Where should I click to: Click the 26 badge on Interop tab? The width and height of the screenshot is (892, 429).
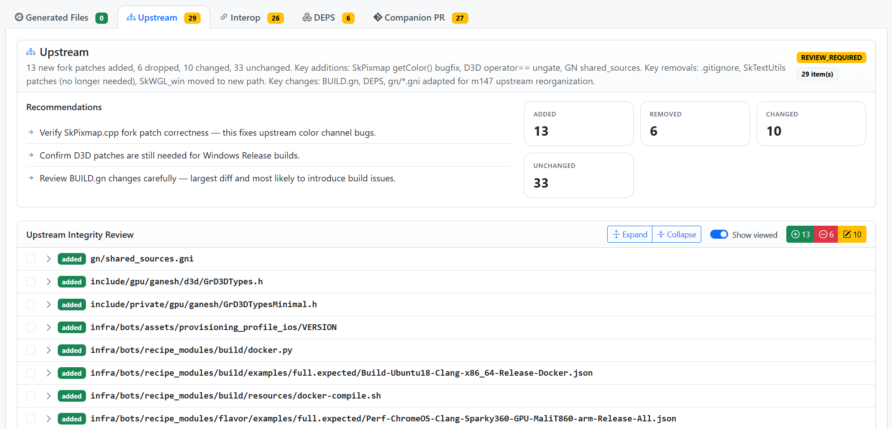click(x=275, y=18)
